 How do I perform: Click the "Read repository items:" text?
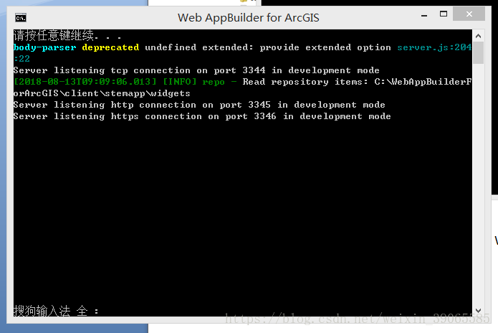point(305,82)
